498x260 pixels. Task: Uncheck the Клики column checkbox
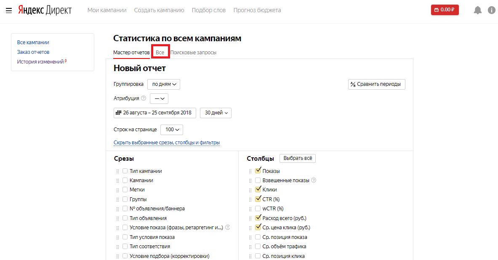point(258,189)
